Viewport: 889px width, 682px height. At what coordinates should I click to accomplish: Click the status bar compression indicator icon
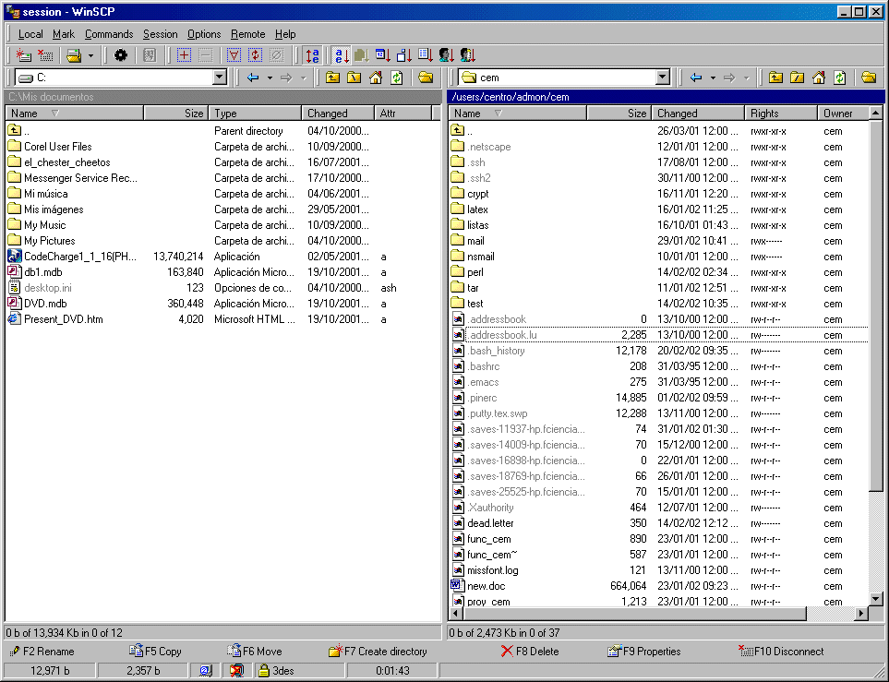tap(236, 671)
